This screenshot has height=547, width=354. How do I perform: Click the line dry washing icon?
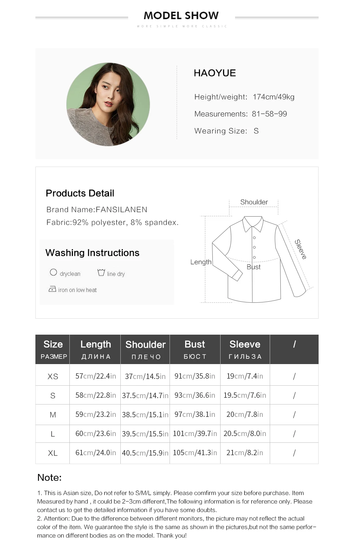(101, 272)
